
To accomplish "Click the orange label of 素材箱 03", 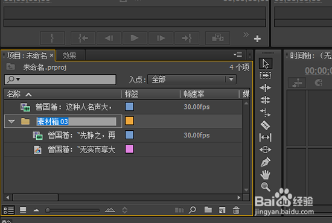I will (x=129, y=121).
